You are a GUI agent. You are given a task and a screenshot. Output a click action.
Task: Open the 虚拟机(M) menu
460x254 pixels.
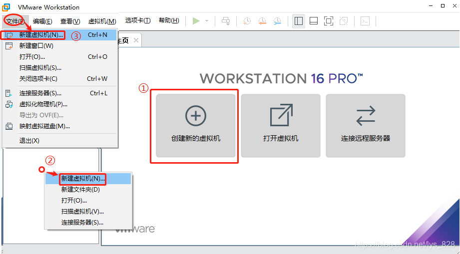[x=102, y=21]
